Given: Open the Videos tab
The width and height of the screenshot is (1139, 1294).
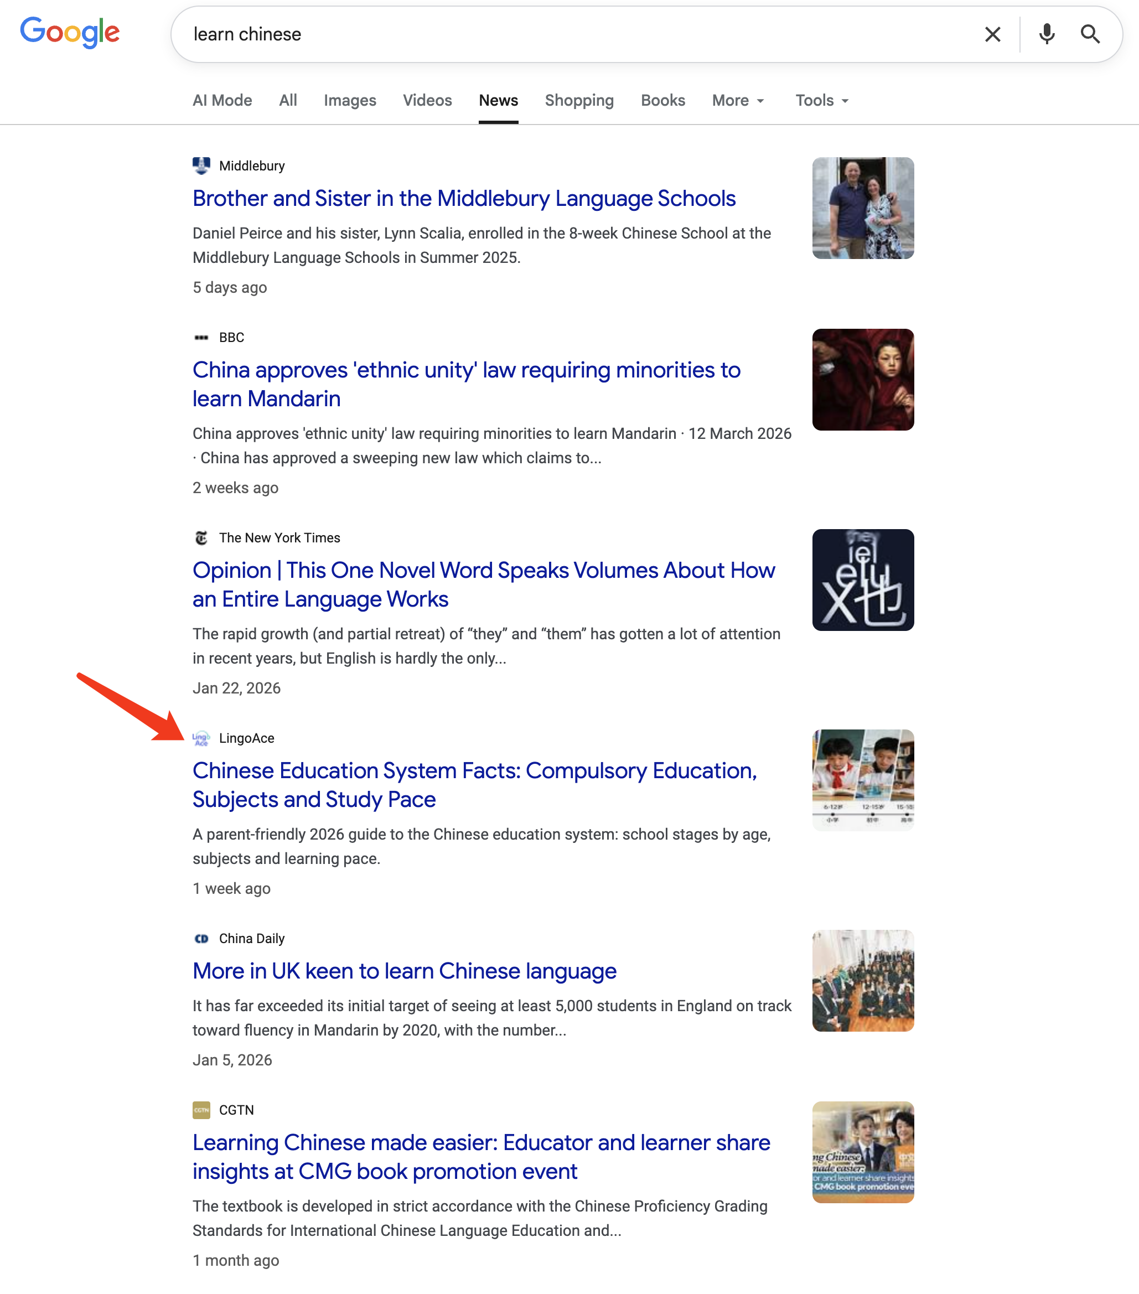Looking at the screenshot, I should 427,100.
